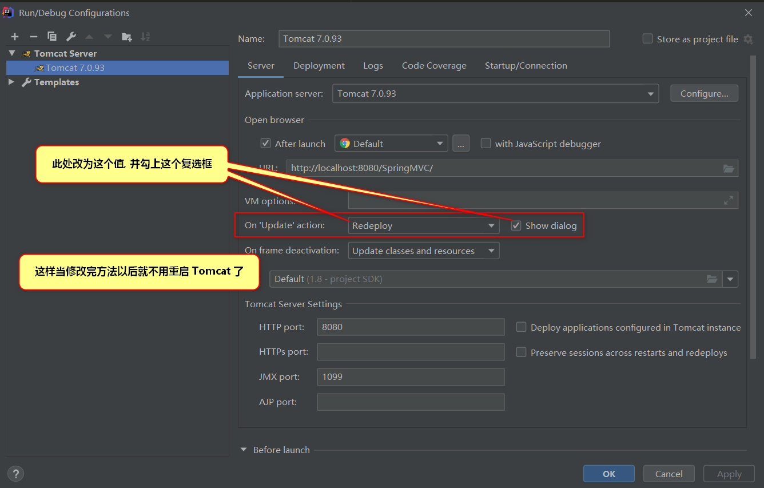Switch to the Startup/Connection tab
The width and height of the screenshot is (764, 488).
526,66
